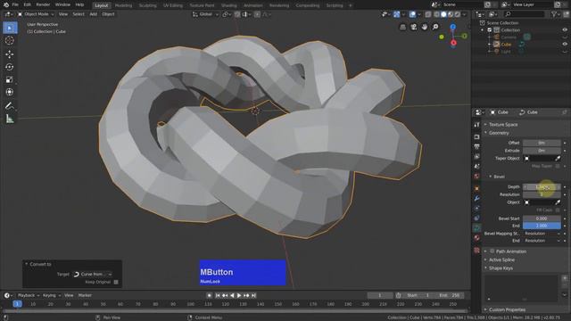Image resolution: width=571 pixels, height=321 pixels.
Task: Open the Add menu in viewport header
Action: pyautogui.click(x=93, y=14)
